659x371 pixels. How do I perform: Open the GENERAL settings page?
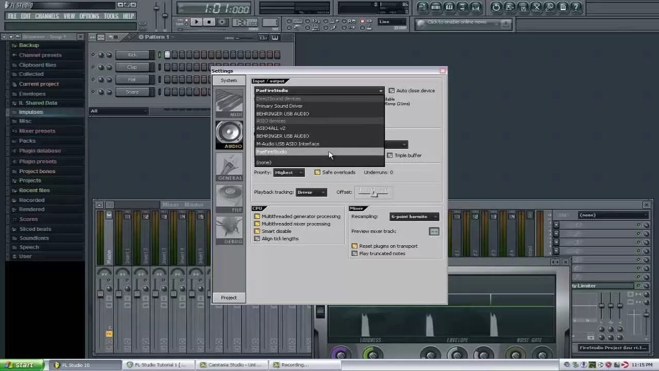[x=229, y=167]
